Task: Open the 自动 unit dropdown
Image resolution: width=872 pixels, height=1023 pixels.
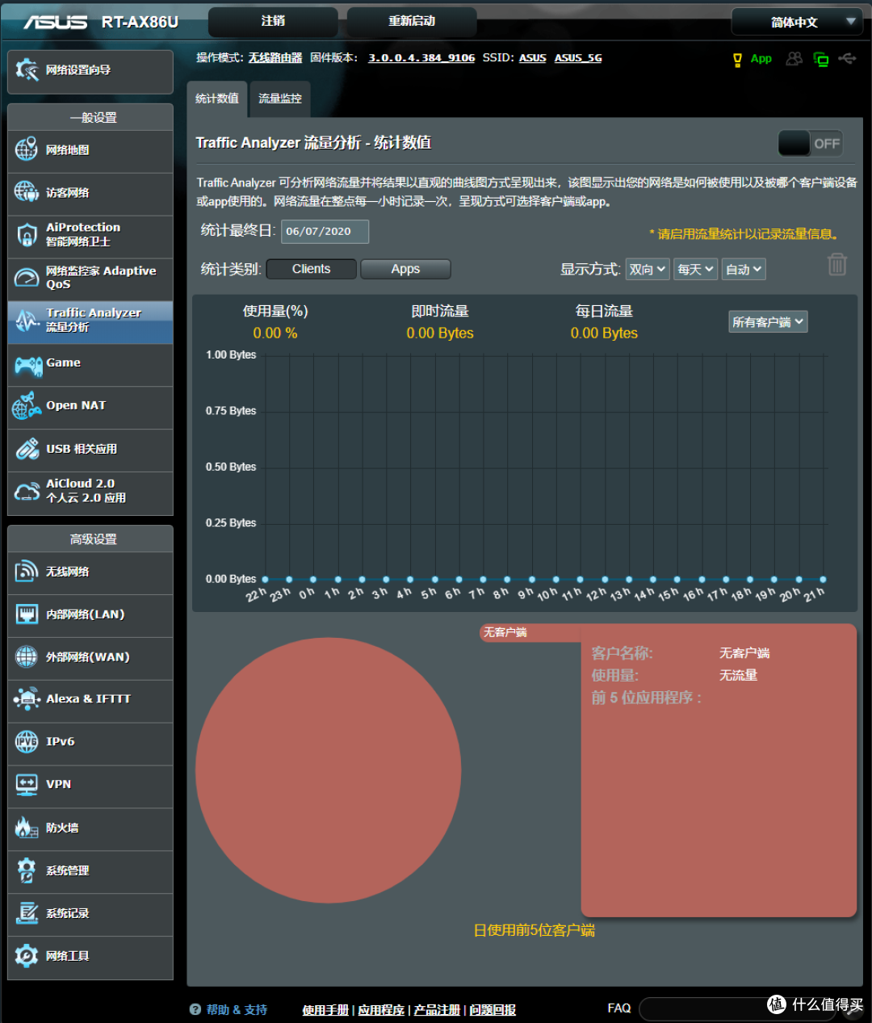Action: click(x=744, y=270)
